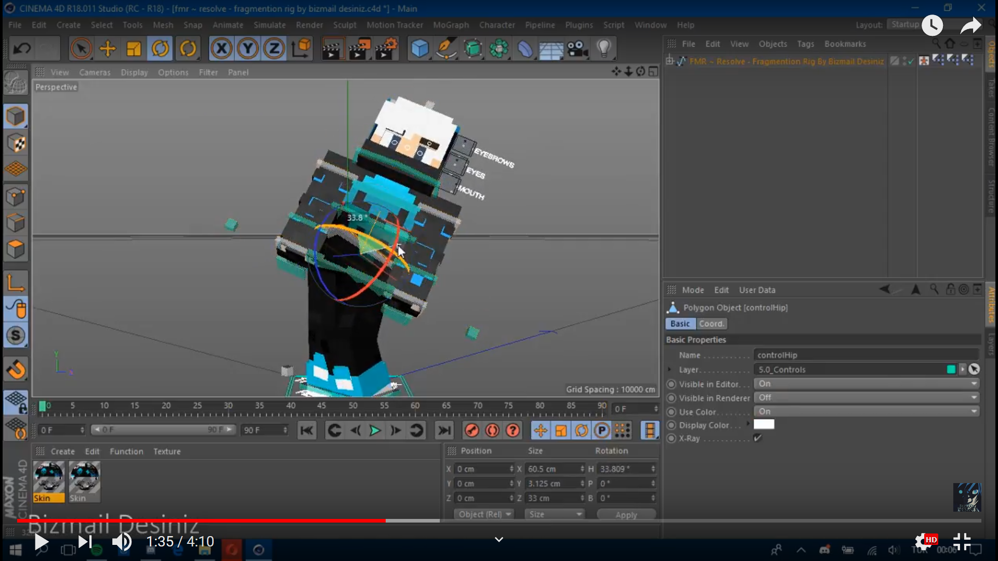Toggle the Y axis lock

(247, 49)
